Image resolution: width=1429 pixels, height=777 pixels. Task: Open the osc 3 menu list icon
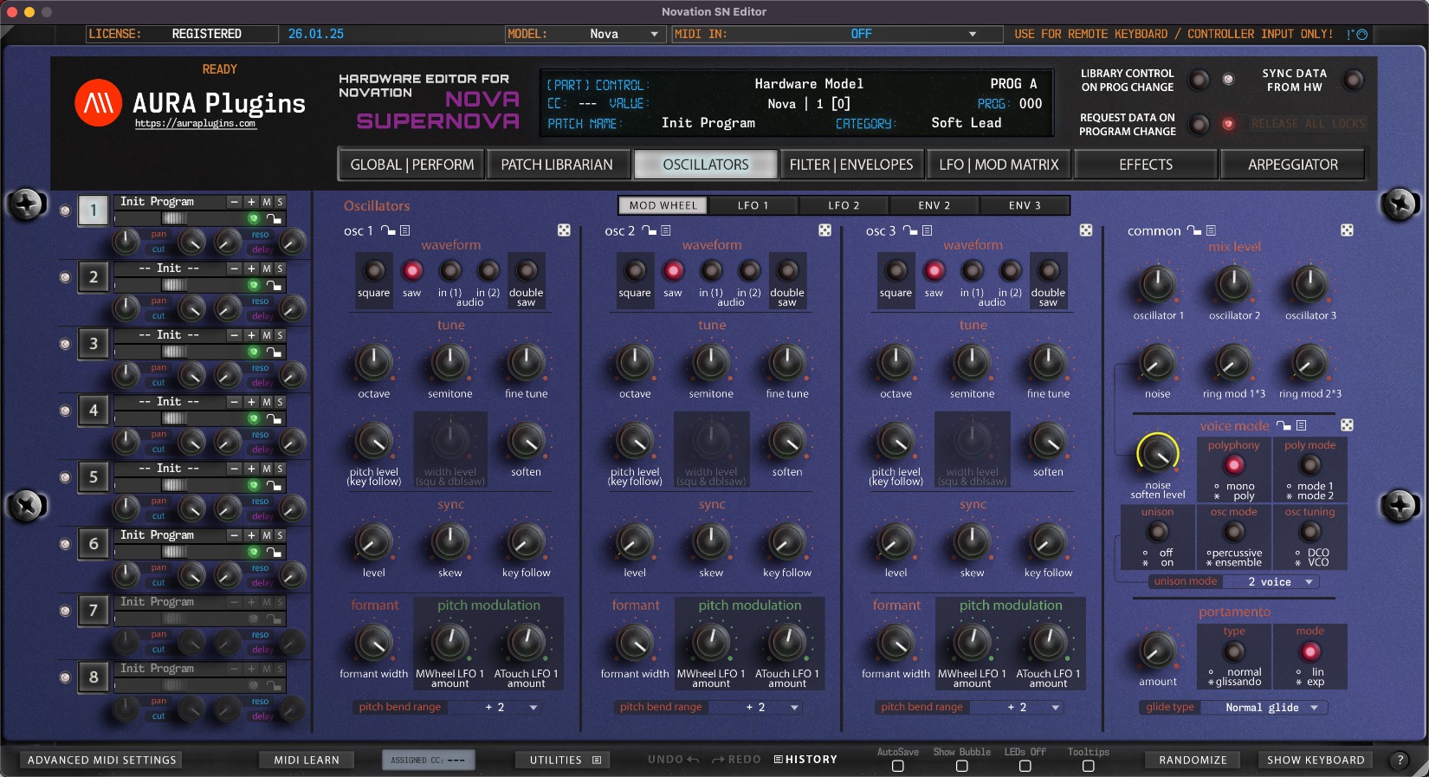[928, 230]
